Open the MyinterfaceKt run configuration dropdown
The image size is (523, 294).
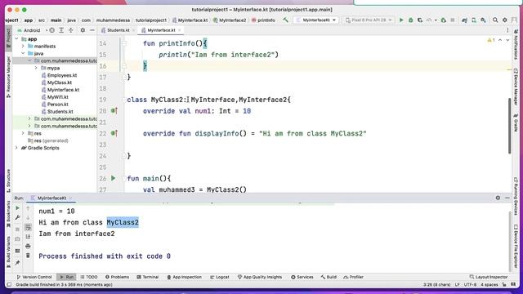point(316,20)
